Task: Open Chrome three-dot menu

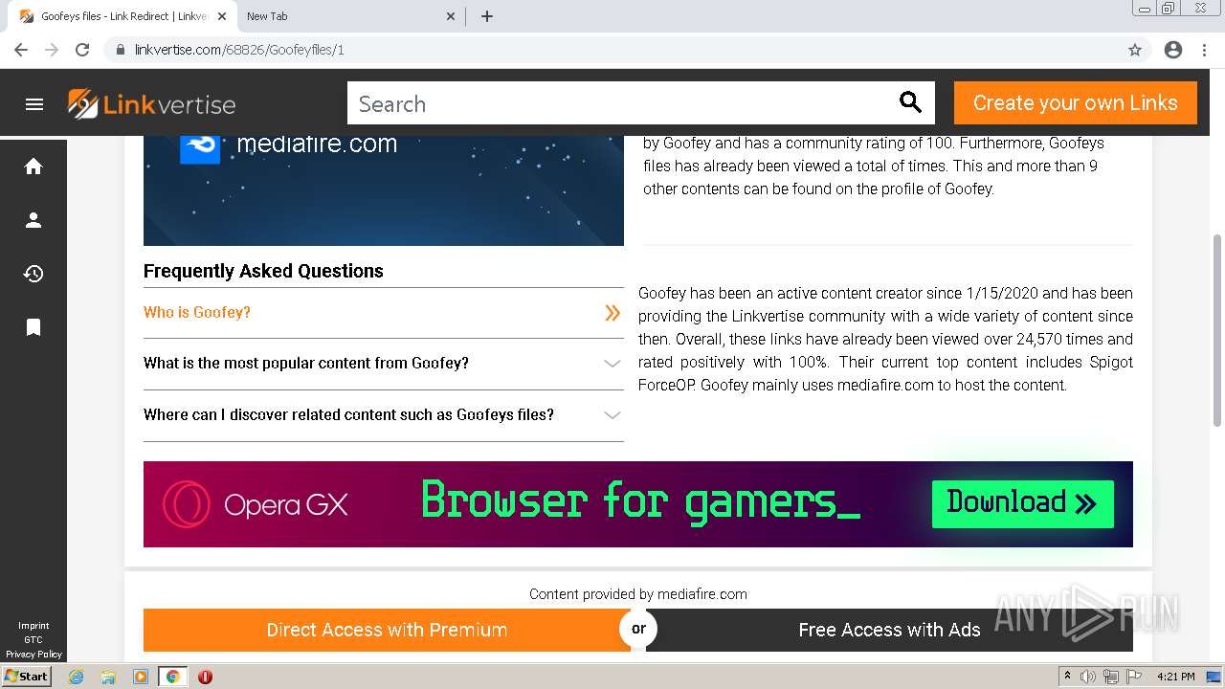Action: (1204, 50)
